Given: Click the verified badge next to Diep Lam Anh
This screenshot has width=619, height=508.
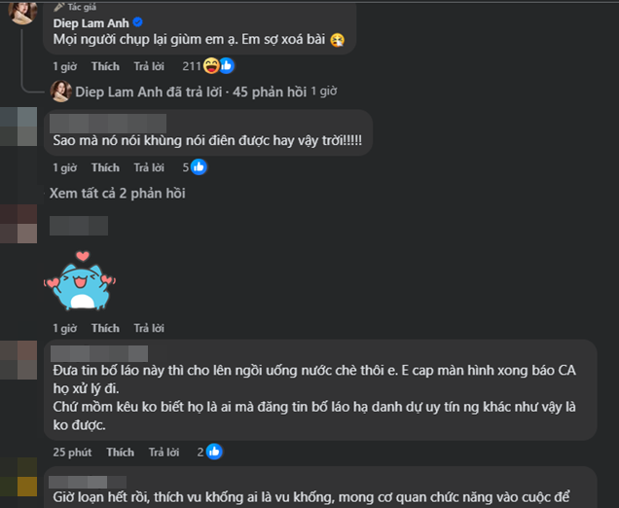Looking at the screenshot, I should 138,22.
